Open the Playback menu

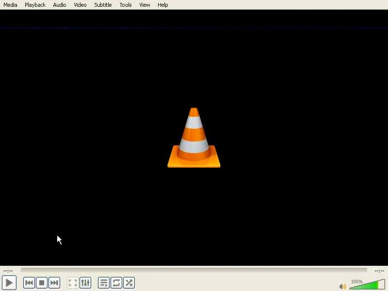pos(35,5)
